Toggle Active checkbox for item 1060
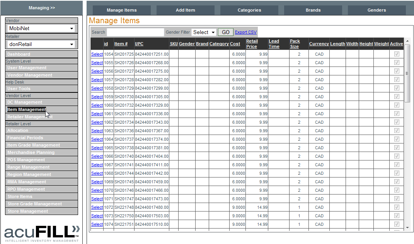The image size is (414, 244). (396, 105)
